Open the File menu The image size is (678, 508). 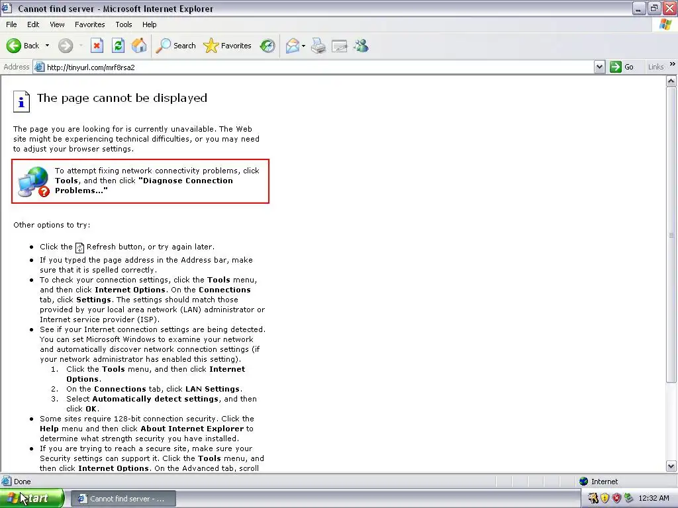tap(12, 24)
